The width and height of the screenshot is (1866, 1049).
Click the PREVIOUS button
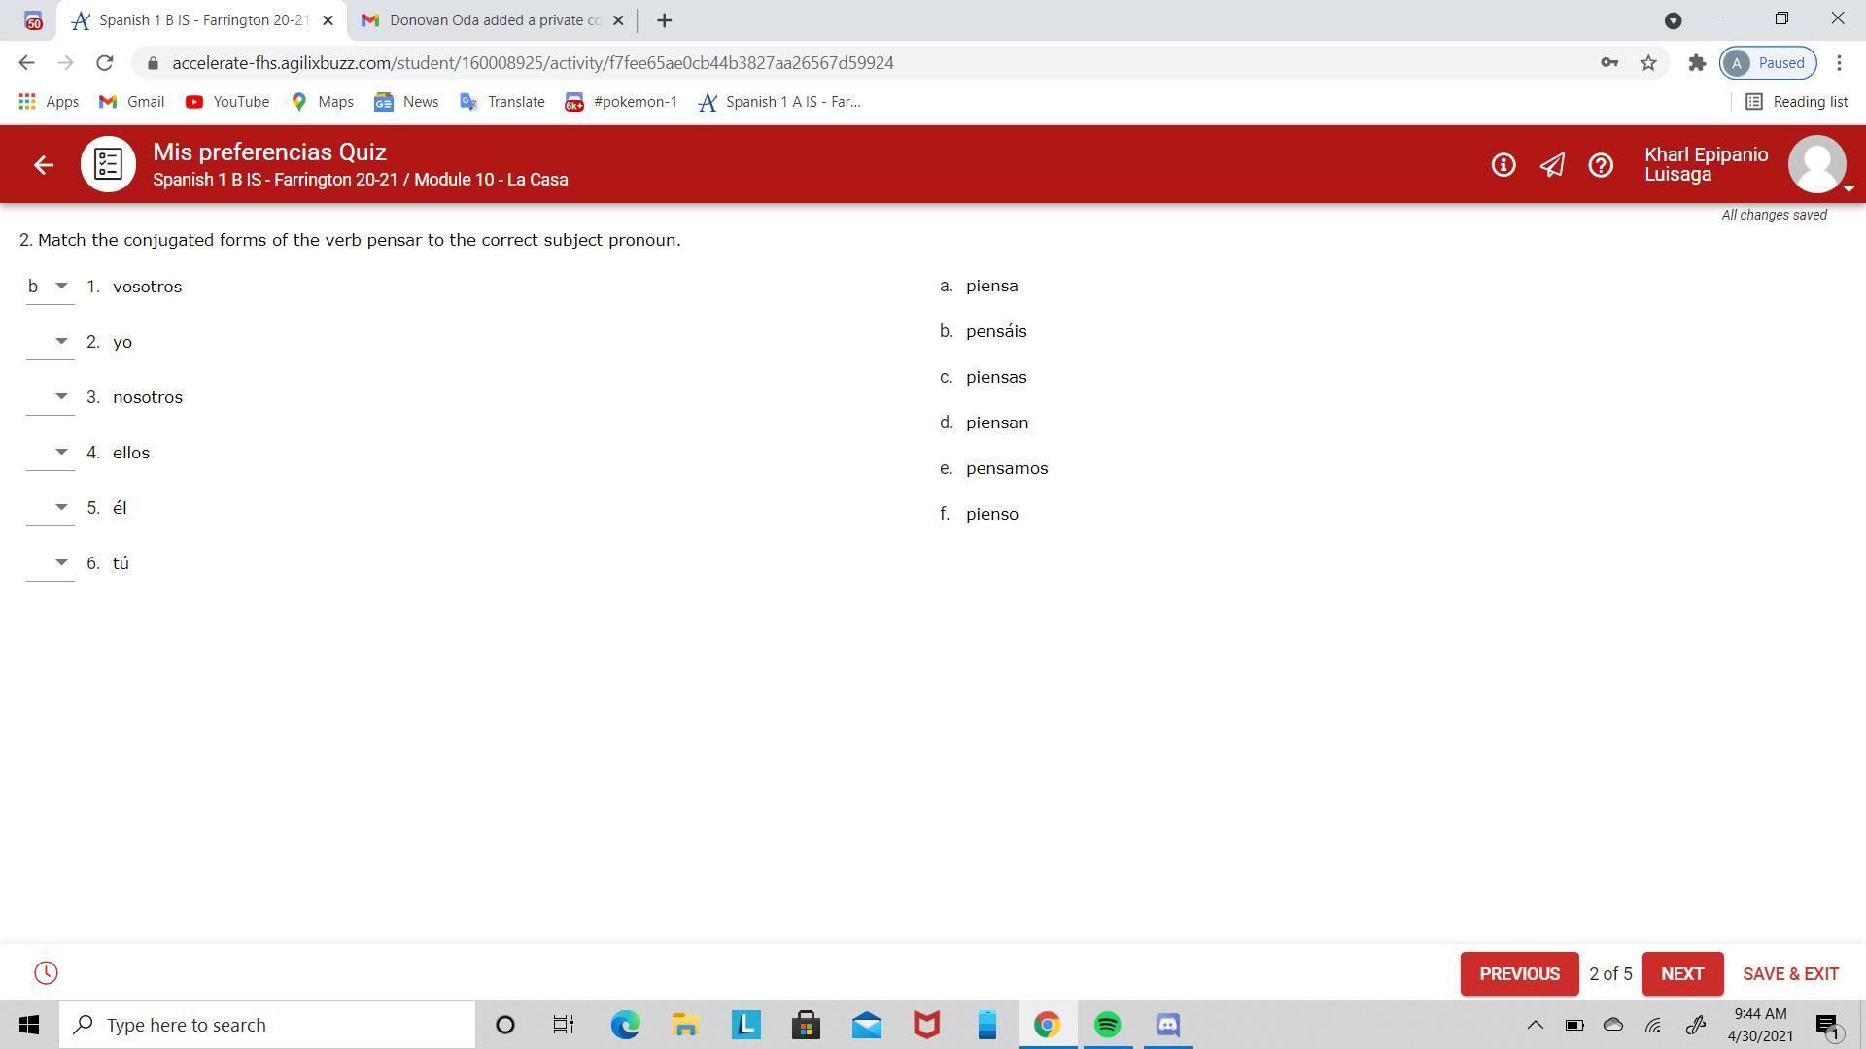point(1519,974)
